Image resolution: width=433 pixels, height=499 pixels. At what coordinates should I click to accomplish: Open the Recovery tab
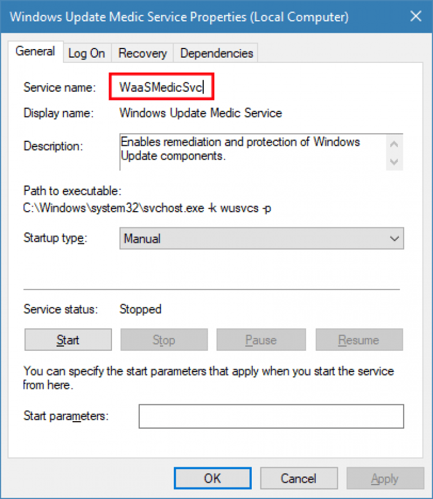tap(142, 53)
